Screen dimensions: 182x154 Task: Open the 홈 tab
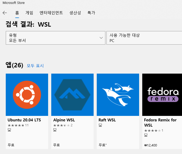tap(17, 13)
